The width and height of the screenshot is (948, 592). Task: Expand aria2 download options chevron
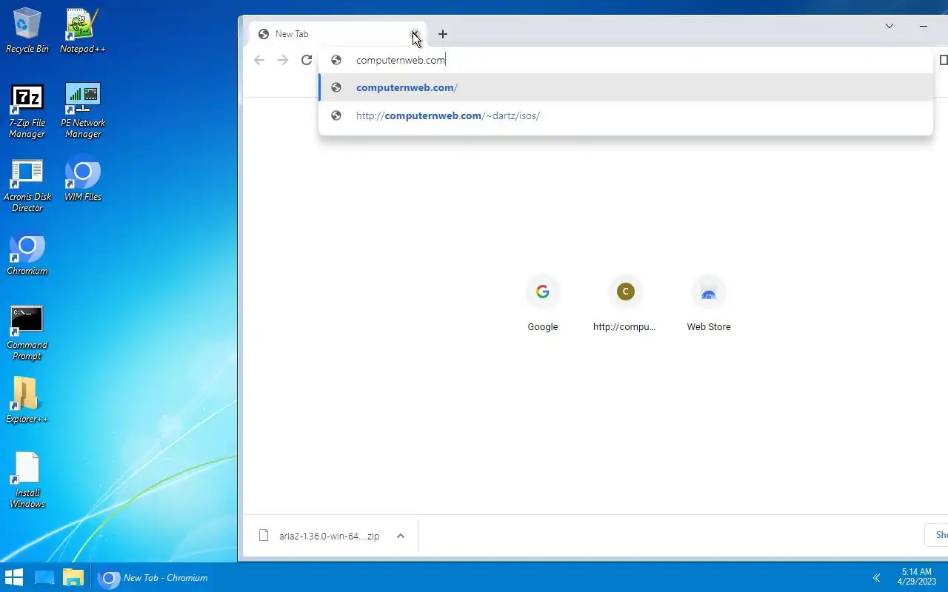coord(401,536)
